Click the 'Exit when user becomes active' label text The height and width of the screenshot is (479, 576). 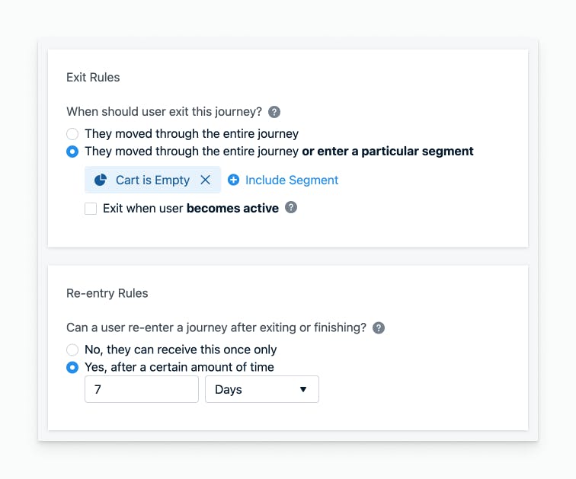pyautogui.click(x=190, y=208)
